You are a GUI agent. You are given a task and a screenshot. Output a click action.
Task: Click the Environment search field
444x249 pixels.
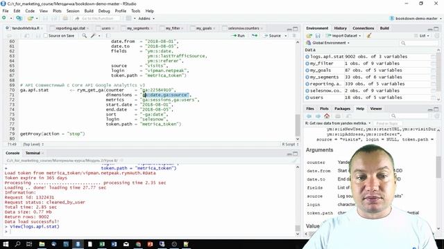pyautogui.click(x=419, y=43)
